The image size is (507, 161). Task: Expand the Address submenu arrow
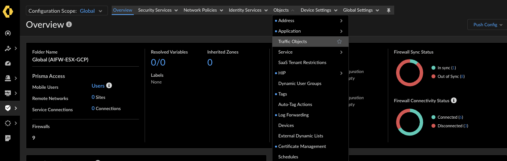coord(341,21)
